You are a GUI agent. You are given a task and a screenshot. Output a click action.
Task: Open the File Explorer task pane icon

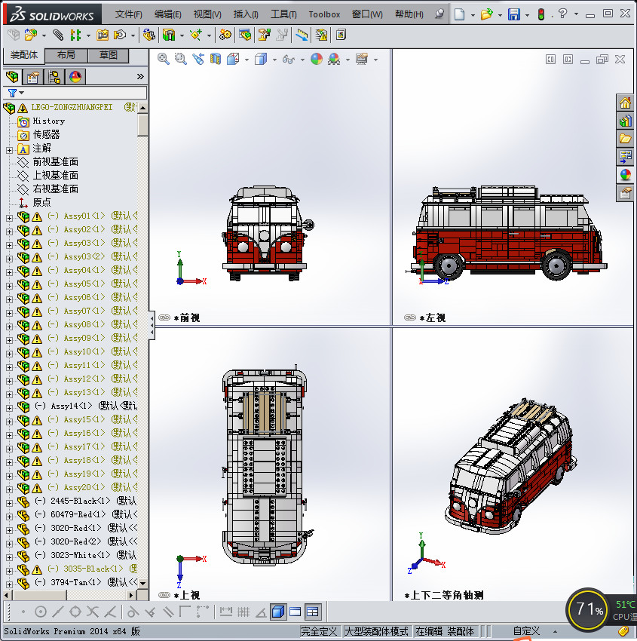click(x=625, y=139)
